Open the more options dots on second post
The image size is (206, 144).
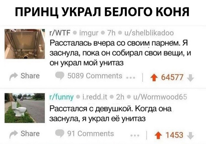click(x=135, y=136)
